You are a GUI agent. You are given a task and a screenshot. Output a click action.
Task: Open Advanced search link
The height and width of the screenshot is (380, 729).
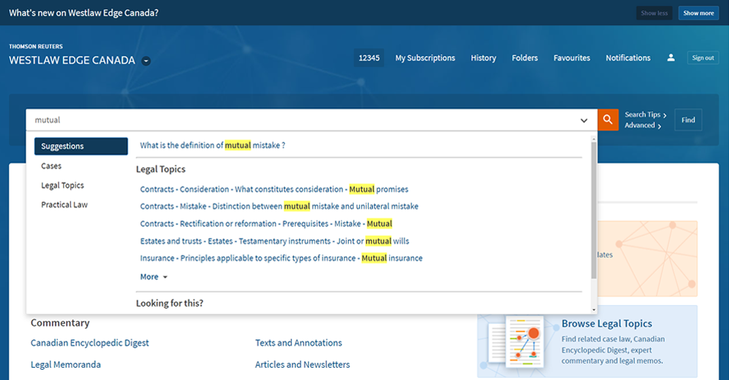point(643,126)
